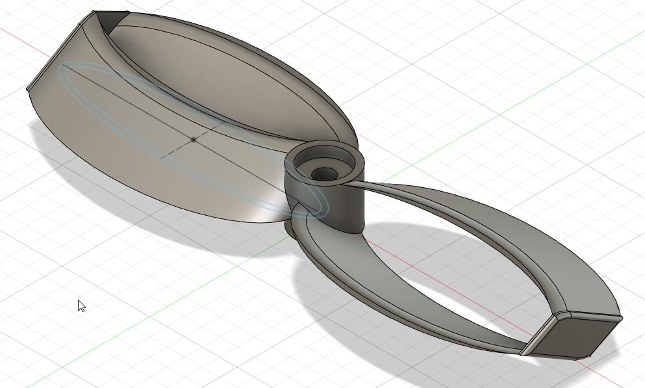Select the left blade's inner concave face
This screenshot has height=388, width=645.
coord(214,84)
